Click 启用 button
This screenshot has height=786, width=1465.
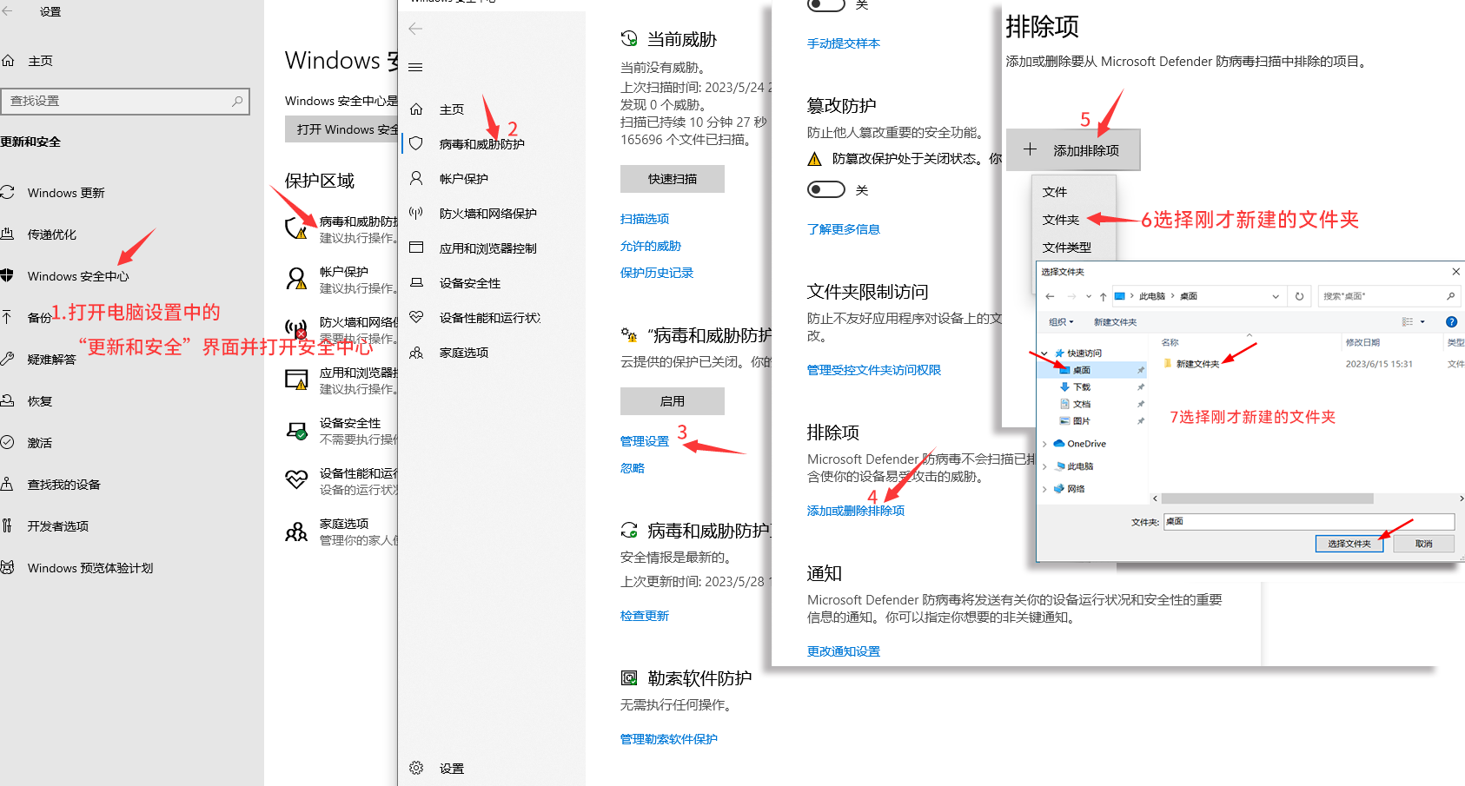[673, 401]
